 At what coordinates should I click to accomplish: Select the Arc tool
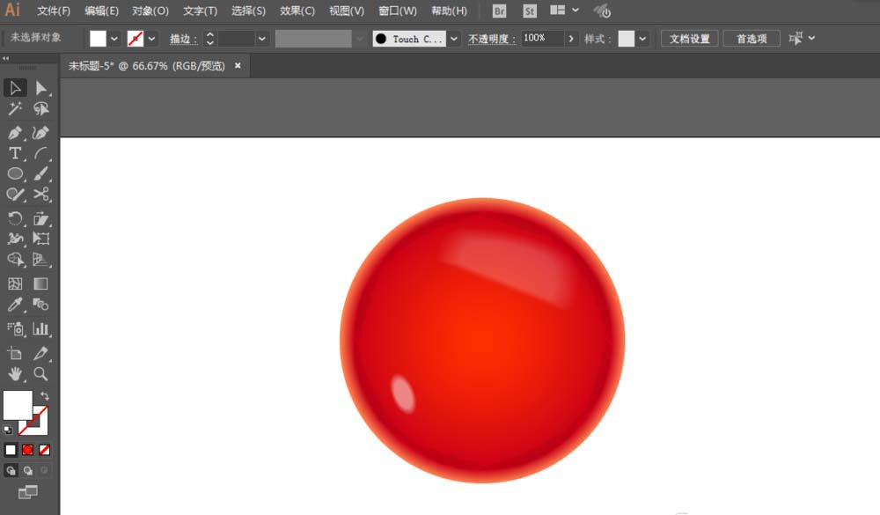(41, 153)
